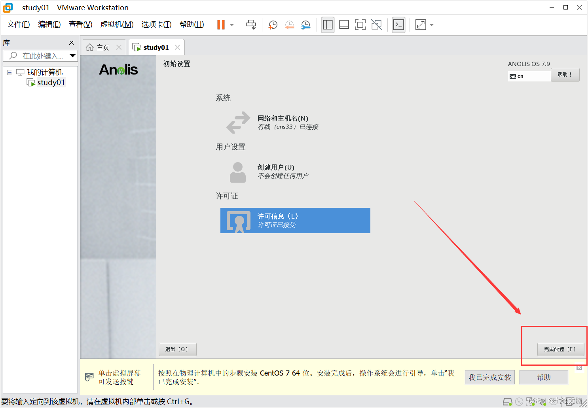Click the hard disk status bar icon
The height and width of the screenshot is (408, 588).
(x=507, y=402)
